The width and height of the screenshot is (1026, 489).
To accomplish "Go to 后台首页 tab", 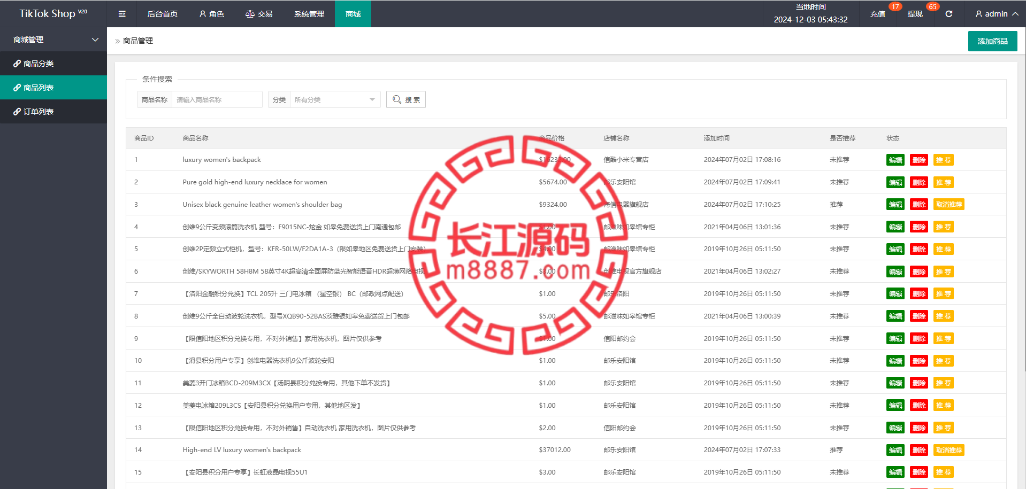I will [x=162, y=14].
